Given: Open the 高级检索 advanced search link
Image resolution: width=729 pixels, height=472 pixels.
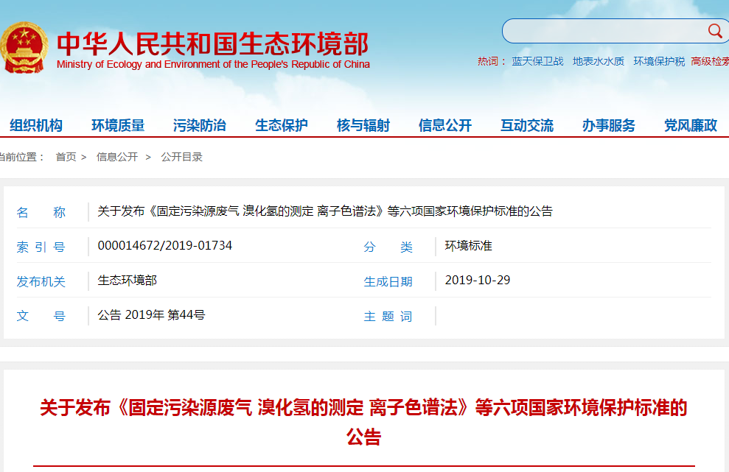Looking at the screenshot, I should (710, 61).
